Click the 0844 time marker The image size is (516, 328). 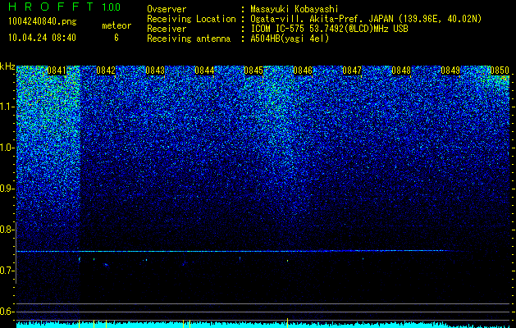tap(204, 71)
